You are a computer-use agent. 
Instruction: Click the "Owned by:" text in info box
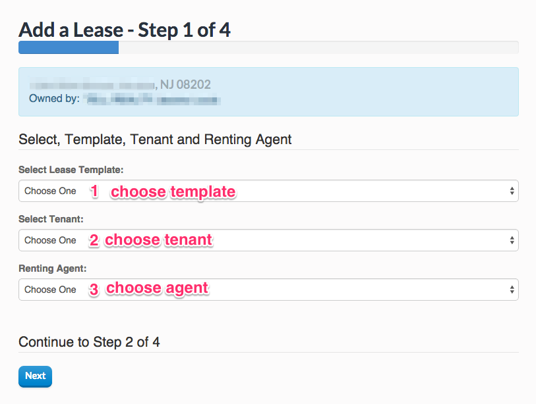pos(54,99)
